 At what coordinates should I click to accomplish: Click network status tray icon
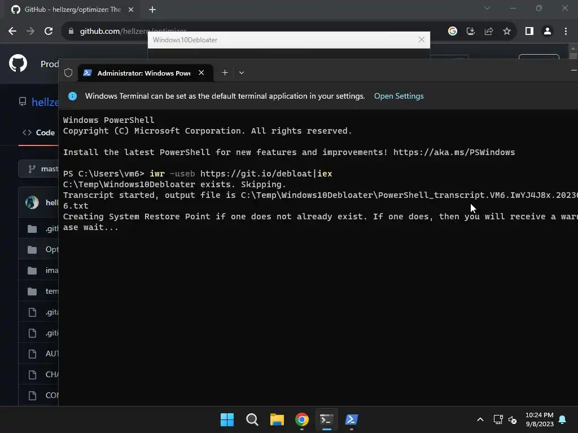(x=498, y=419)
